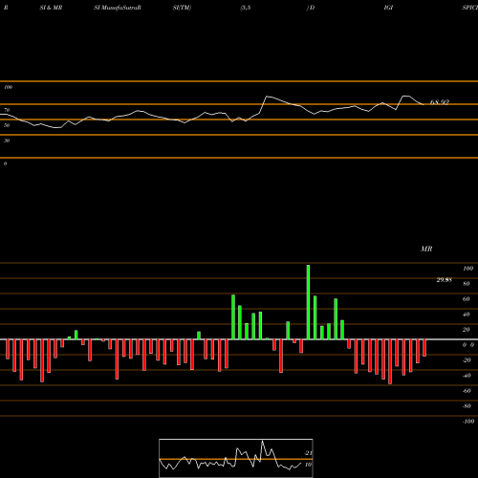Screen dimensions: 478x478
Task: Click the MRSI value label 29.88
Action: tap(444, 280)
